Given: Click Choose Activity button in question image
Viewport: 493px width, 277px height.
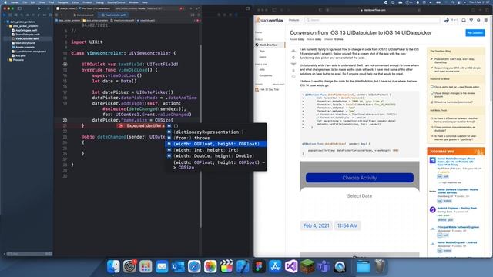Looking at the screenshot, I should tap(360, 178).
